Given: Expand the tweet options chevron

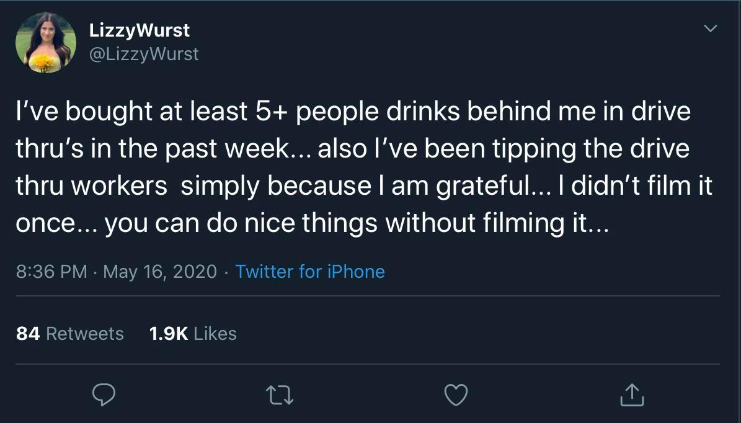Looking at the screenshot, I should pos(712,29).
